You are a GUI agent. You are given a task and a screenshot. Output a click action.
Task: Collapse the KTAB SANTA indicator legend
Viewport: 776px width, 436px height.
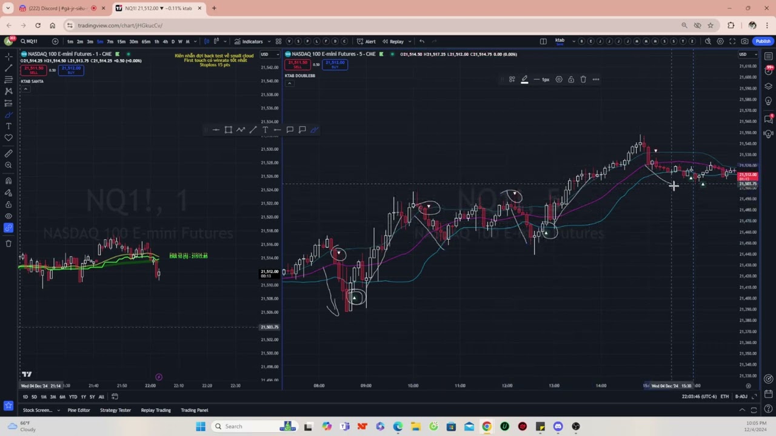pos(25,89)
